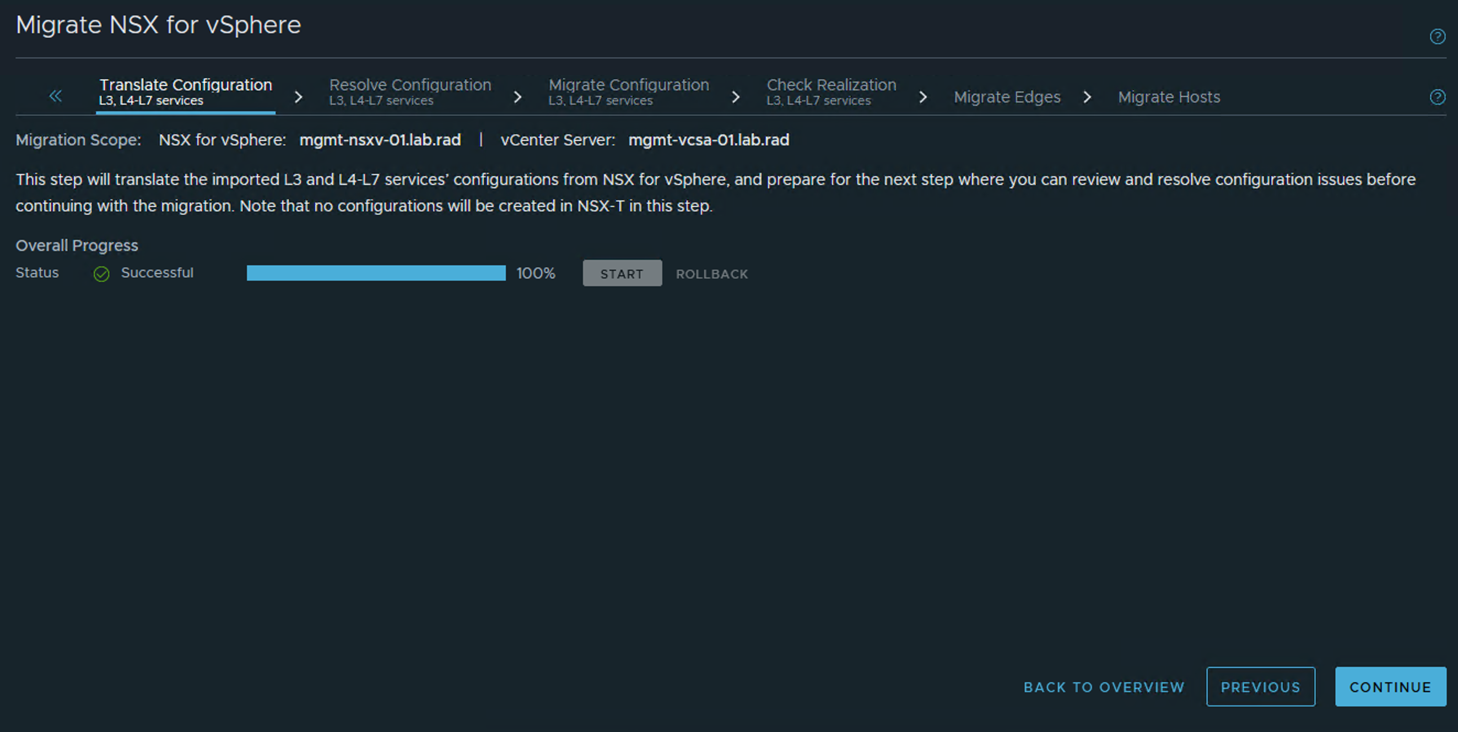Image resolution: width=1458 pixels, height=732 pixels.
Task: Click the Migration Scope label
Action: [78, 140]
